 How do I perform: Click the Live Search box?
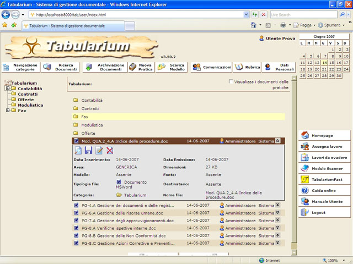[x=304, y=15]
